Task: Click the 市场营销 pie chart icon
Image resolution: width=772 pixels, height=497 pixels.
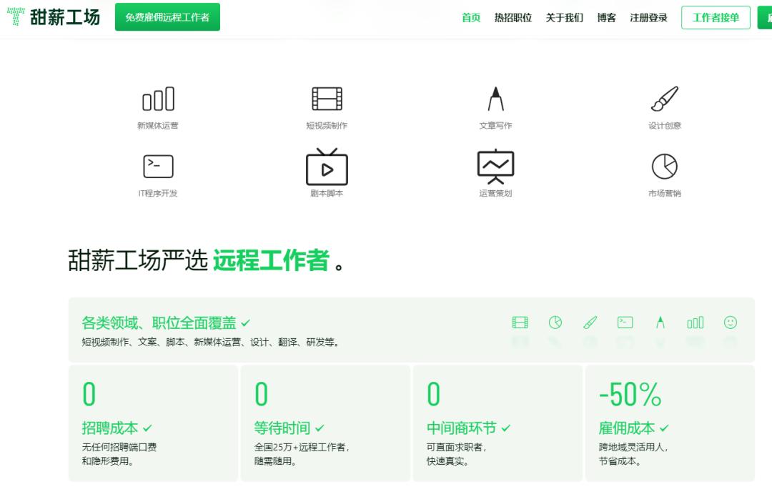Action: (665, 164)
